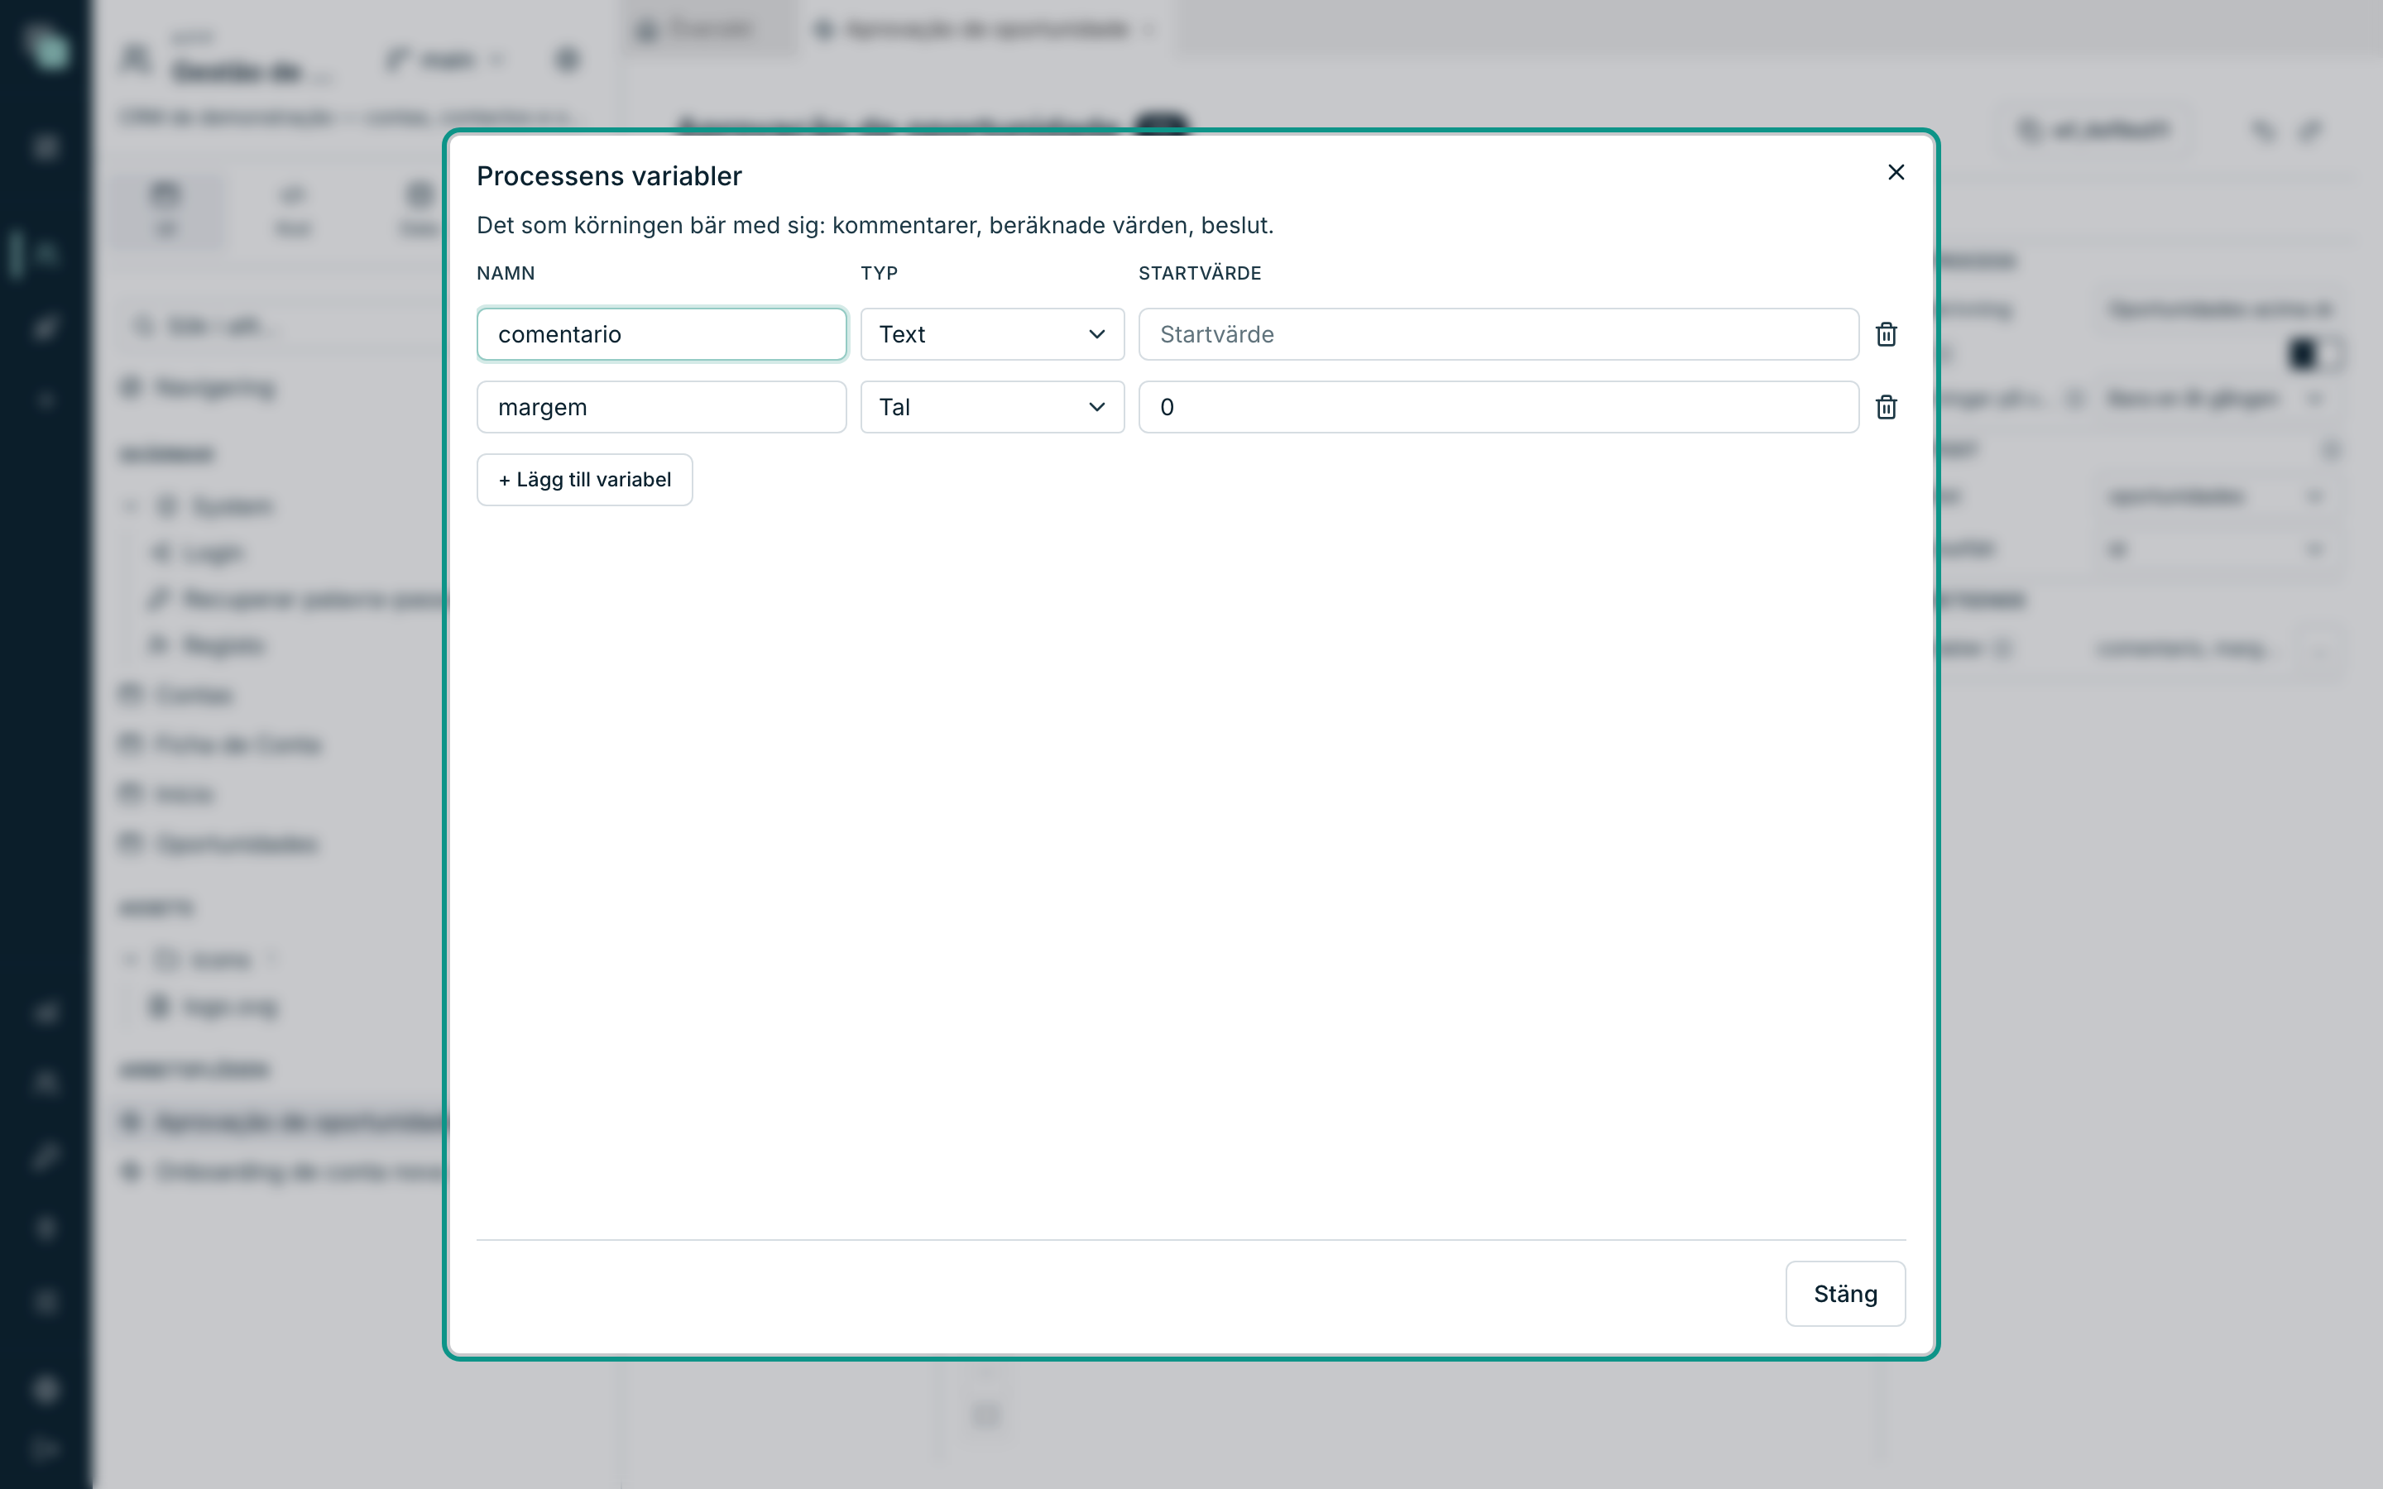The height and width of the screenshot is (1489, 2383).
Task: Close the Processens variabler dialog with X
Action: point(1896,172)
